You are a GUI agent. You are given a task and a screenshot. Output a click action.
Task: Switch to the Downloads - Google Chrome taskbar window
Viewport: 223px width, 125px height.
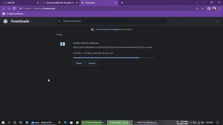coord(120,123)
